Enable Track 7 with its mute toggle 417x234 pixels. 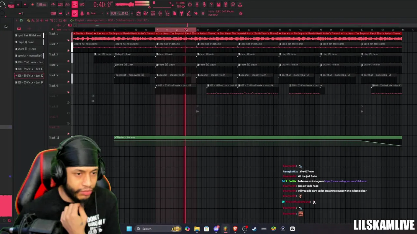tap(68, 103)
